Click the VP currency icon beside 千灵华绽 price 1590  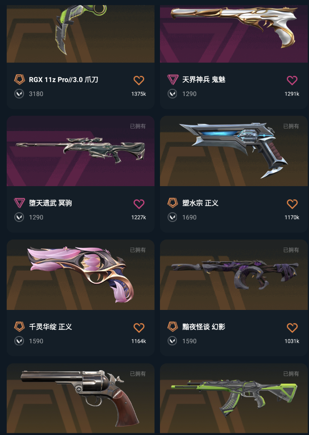pyautogui.click(x=19, y=341)
